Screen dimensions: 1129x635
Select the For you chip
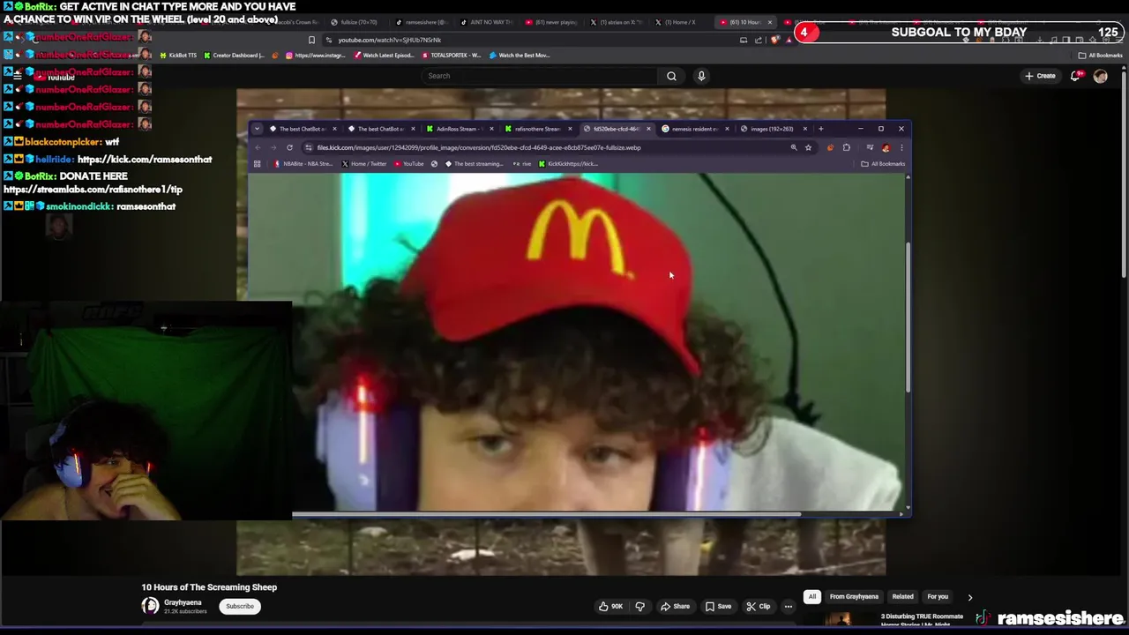tap(938, 597)
